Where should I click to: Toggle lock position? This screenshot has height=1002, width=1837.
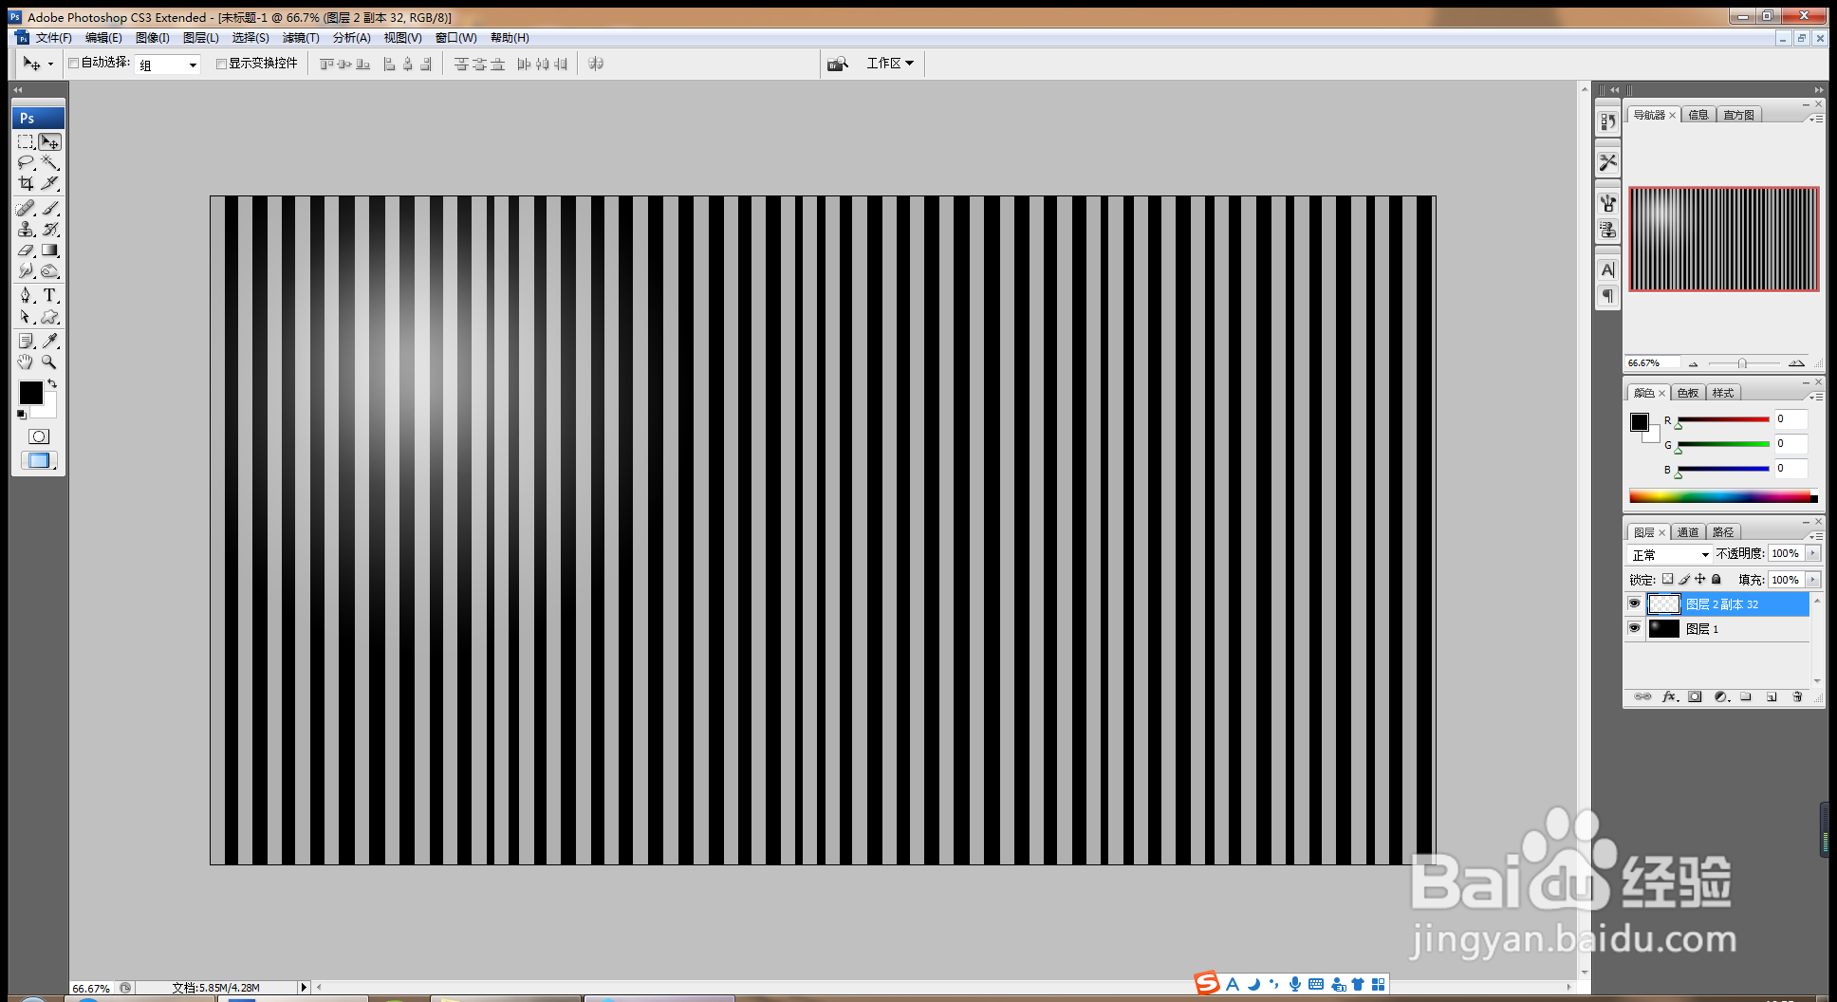(x=1700, y=579)
